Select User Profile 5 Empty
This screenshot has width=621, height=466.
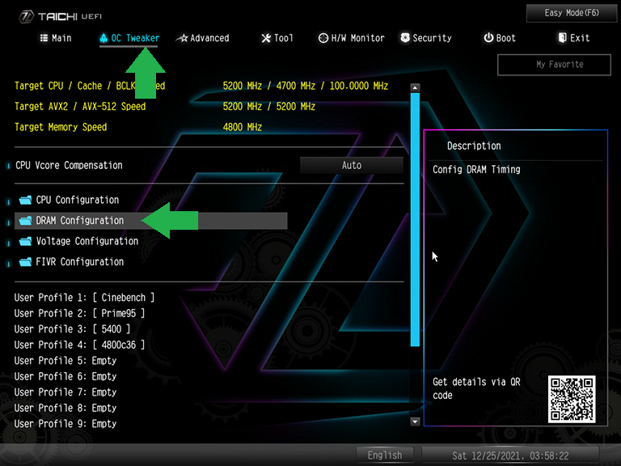click(65, 361)
